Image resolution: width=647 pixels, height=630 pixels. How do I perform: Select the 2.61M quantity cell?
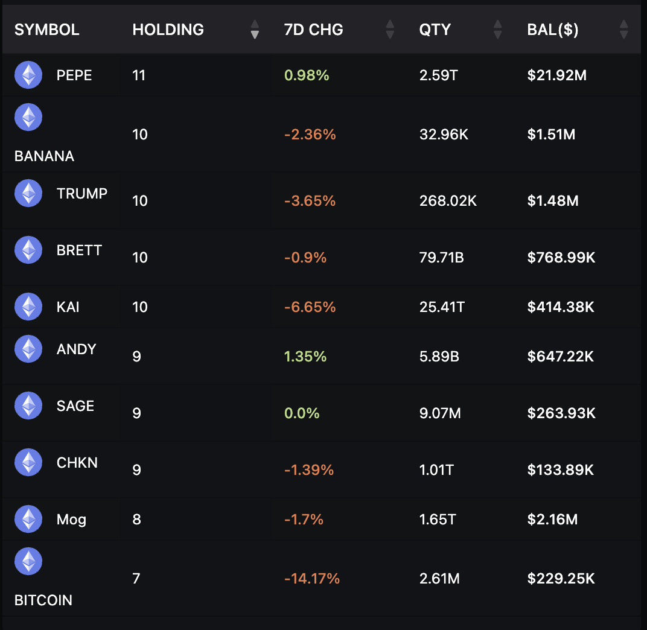click(439, 579)
